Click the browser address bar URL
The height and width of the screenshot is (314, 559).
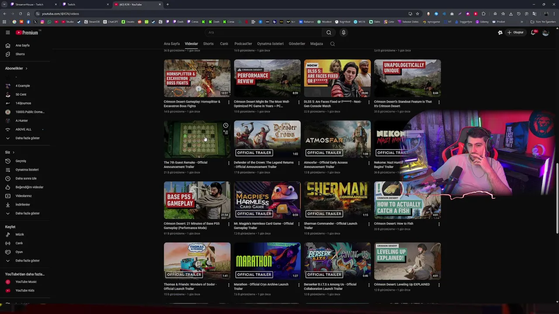(60, 14)
